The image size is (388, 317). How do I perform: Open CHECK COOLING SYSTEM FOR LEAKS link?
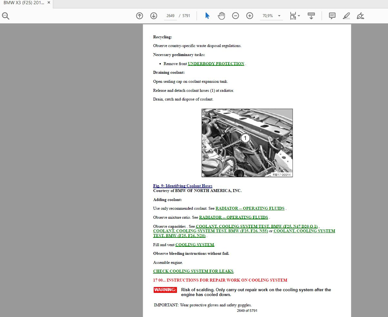click(x=193, y=271)
